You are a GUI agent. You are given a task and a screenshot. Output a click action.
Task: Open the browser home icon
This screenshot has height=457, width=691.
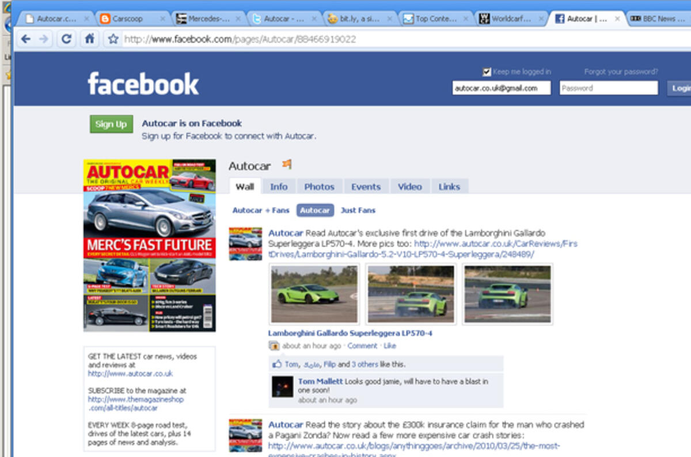pos(89,39)
